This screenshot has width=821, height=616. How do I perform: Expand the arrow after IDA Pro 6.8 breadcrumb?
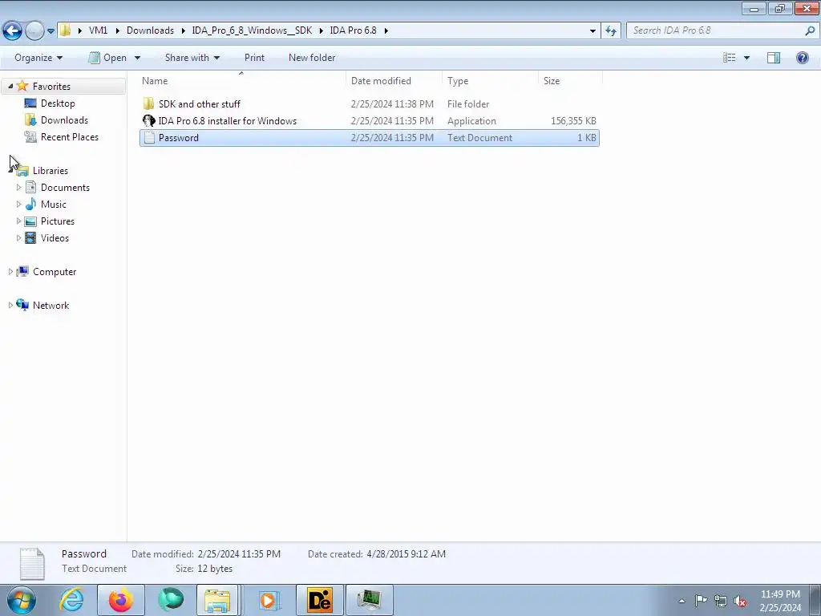tap(386, 31)
